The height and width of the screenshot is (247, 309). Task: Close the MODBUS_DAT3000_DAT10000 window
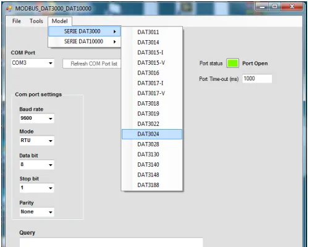tap(292, 7)
